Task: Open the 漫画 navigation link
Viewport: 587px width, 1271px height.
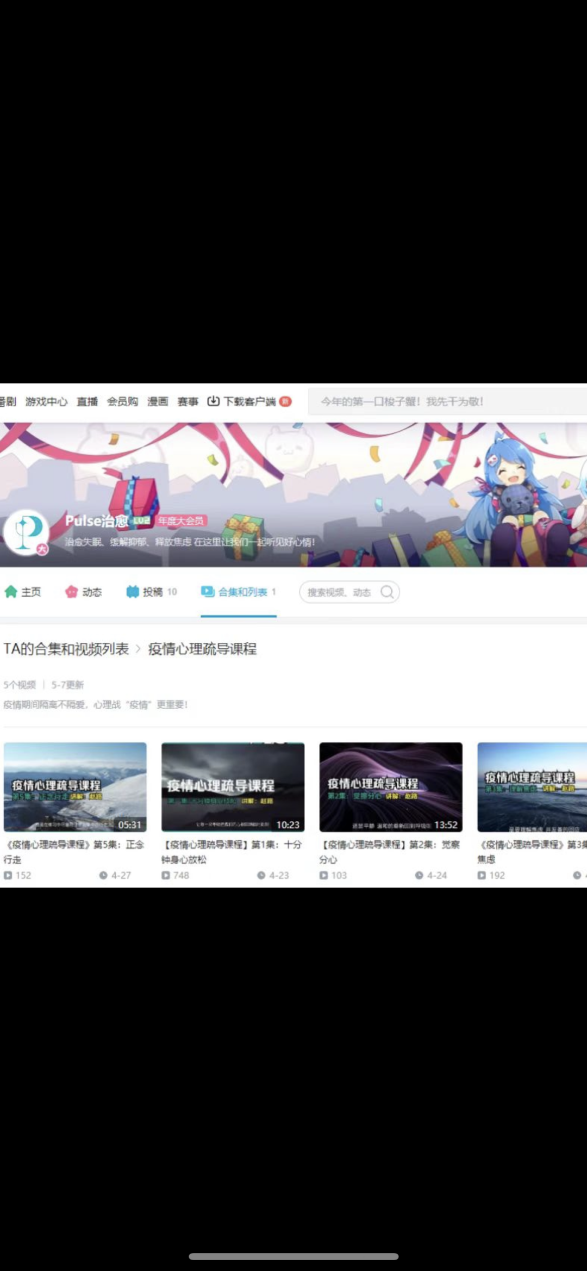Action: click(x=158, y=401)
